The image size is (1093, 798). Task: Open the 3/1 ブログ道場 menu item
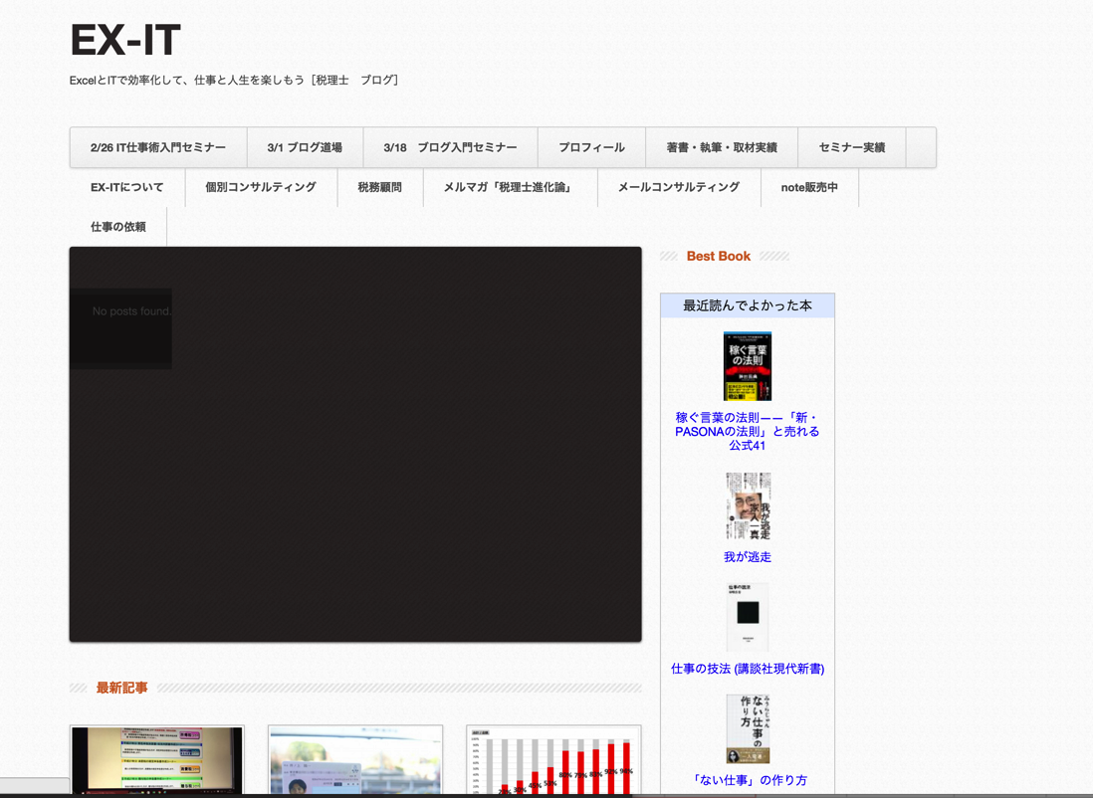coord(305,147)
